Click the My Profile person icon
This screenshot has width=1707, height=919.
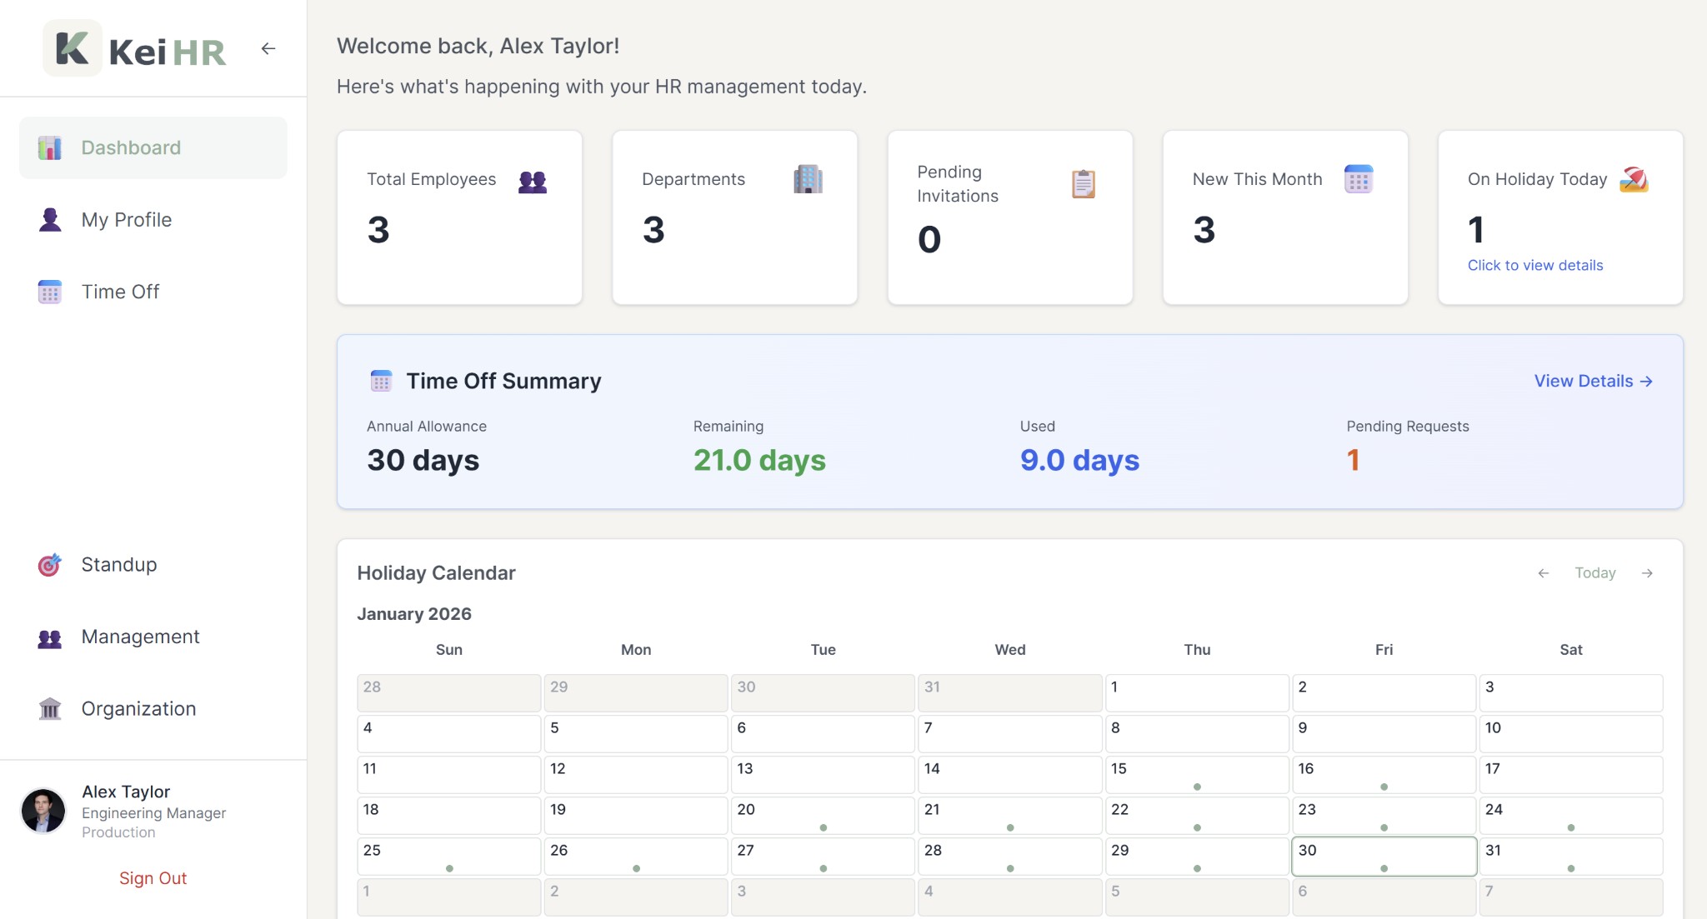[x=50, y=220]
